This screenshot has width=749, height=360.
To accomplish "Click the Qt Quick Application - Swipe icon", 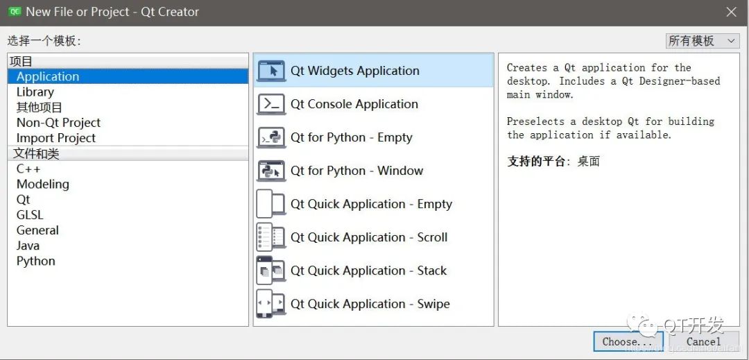I will (271, 304).
